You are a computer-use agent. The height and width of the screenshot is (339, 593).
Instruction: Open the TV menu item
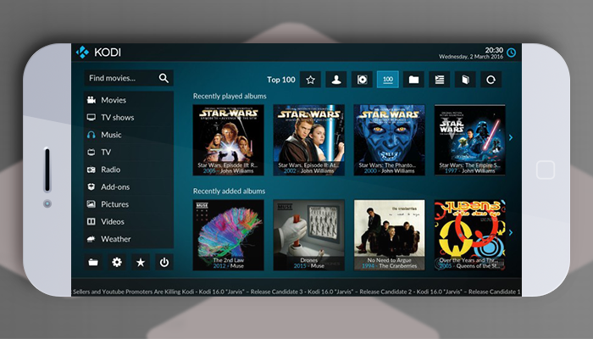pyautogui.click(x=129, y=152)
